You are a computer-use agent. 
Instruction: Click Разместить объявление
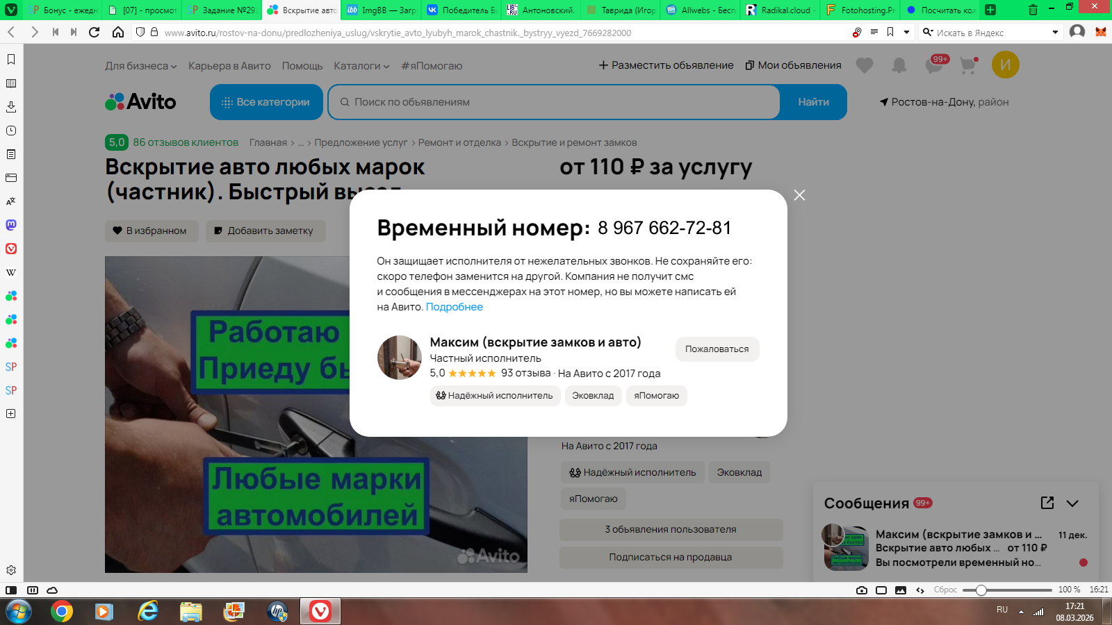[666, 65]
